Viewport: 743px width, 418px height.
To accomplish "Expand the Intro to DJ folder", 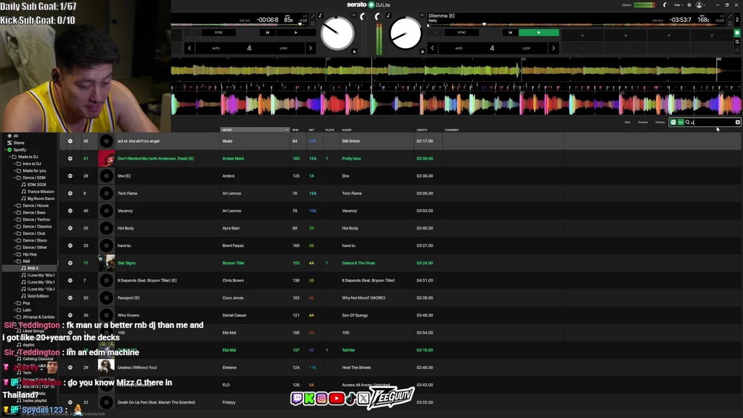I will tap(13, 164).
